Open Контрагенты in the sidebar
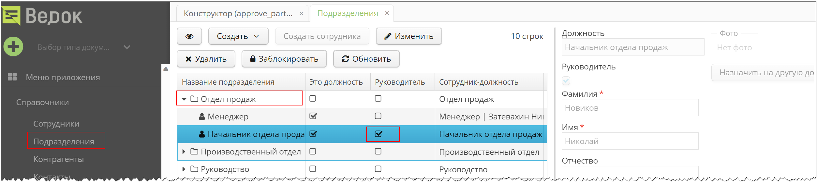 (x=58, y=159)
